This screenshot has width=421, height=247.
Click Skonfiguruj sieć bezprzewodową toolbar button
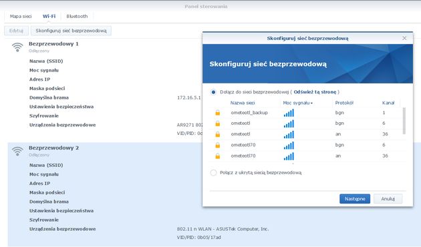[71, 31]
